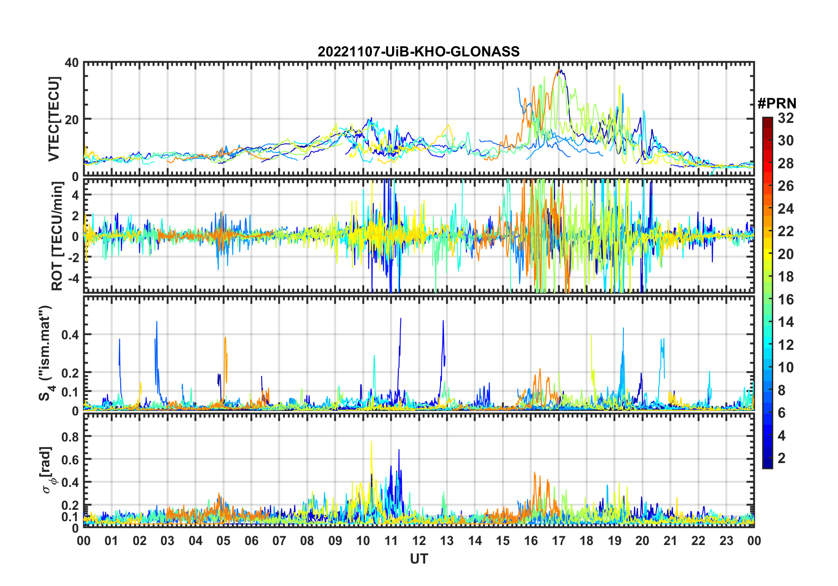The width and height of the screenshot is (838, 586).
Task: Click colorbar tick label 16
Action: [786, 300]
